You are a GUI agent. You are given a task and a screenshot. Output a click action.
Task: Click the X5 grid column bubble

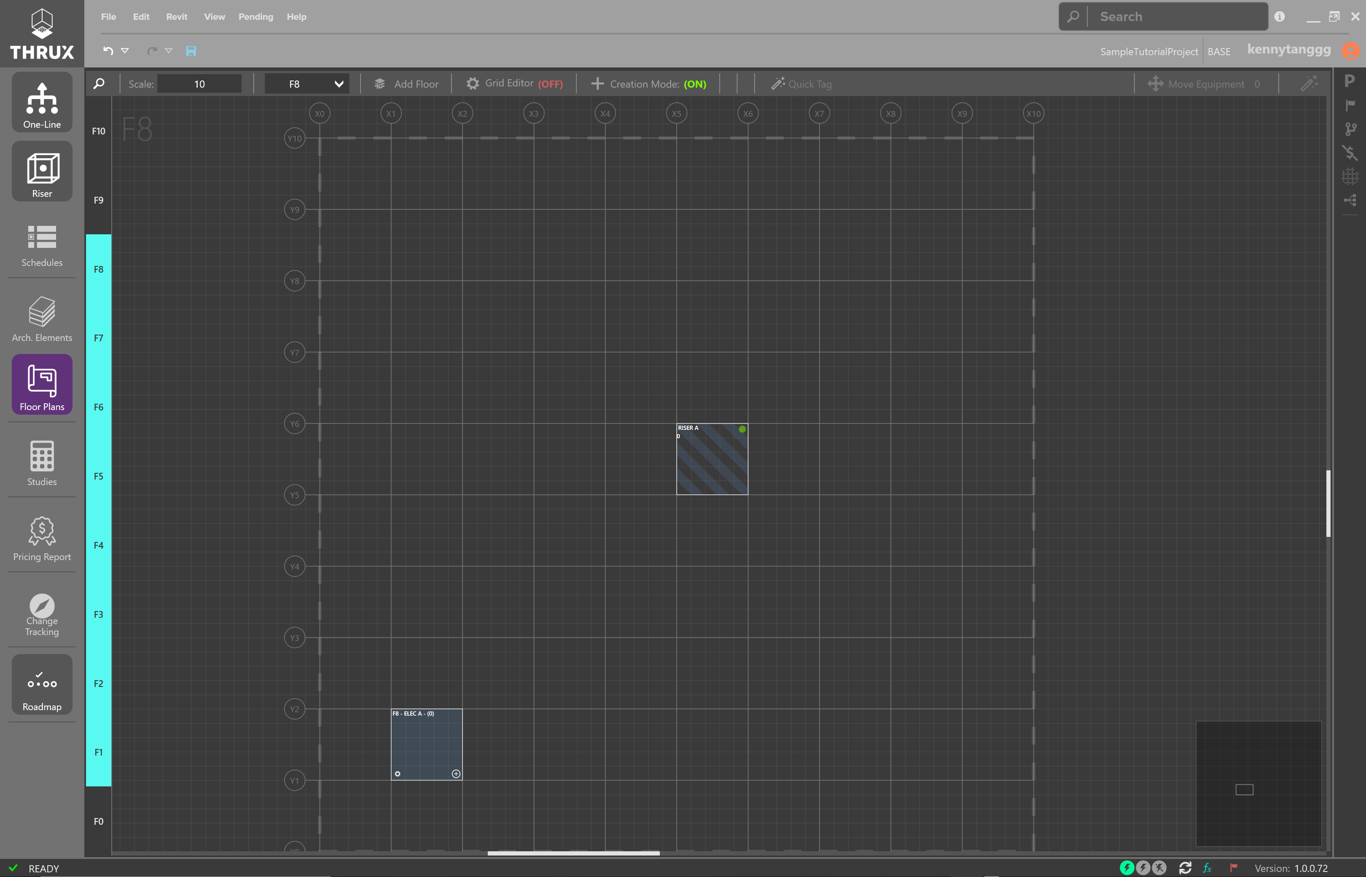(x=677, y=113)
